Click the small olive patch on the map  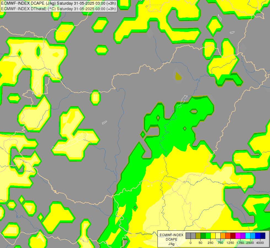(178, 76)
